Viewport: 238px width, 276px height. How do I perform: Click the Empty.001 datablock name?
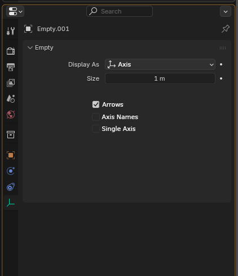click(53, 29)
